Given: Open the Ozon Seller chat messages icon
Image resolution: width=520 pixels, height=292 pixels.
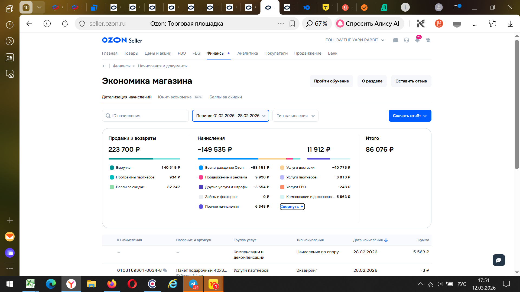Looking at the screenshot, I should (x=396, y=40).
